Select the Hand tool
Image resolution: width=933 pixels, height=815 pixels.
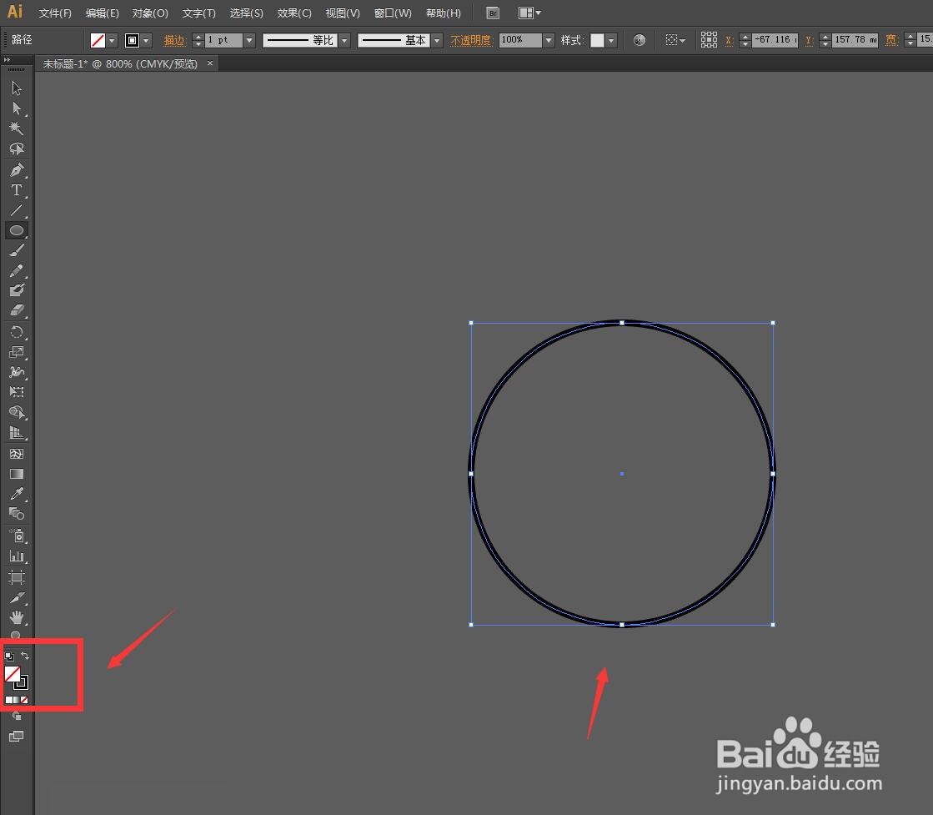coord(17,617)
